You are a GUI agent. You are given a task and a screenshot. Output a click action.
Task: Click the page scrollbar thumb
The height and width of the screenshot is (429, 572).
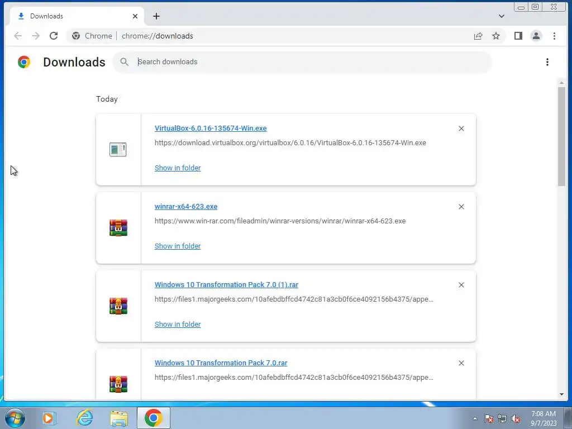(x=561, y=136)
